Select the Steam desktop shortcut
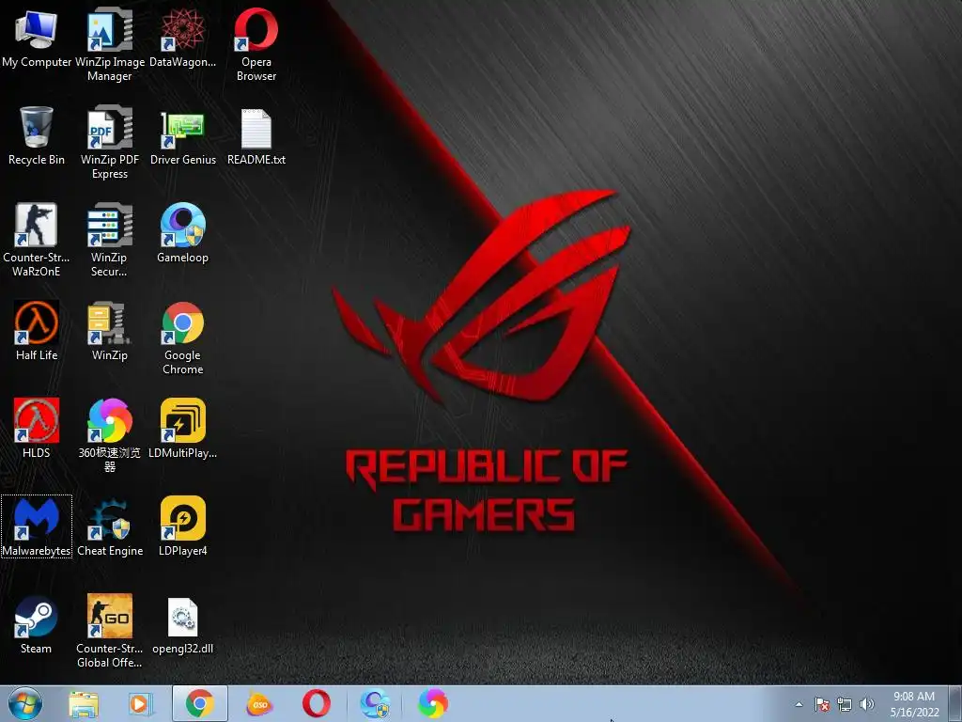Screen dimensions: 962x722 click(x=37, y=624)
